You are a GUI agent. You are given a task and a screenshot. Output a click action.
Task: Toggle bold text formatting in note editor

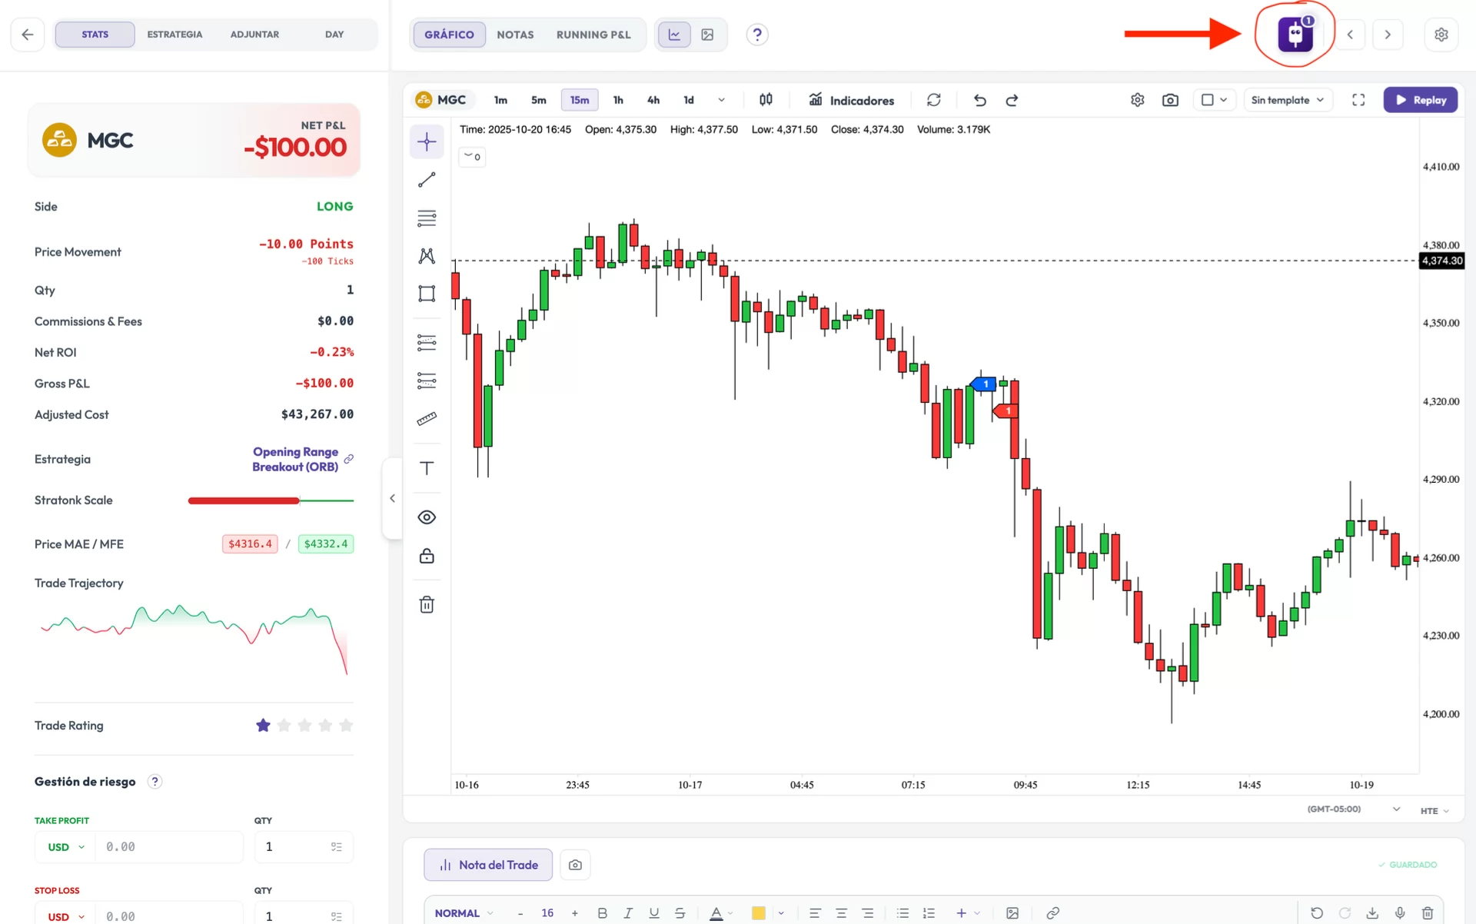(x=602, y=913)
